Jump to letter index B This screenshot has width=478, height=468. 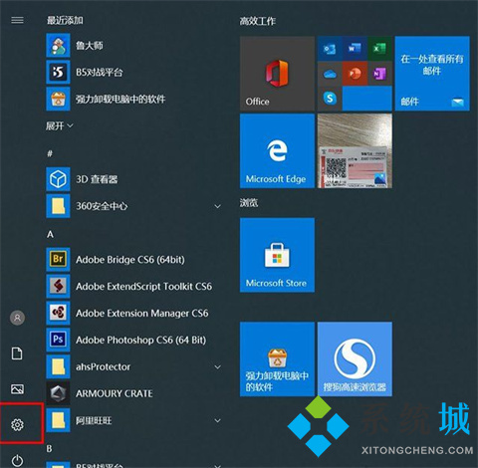click(x=49, y=449)
